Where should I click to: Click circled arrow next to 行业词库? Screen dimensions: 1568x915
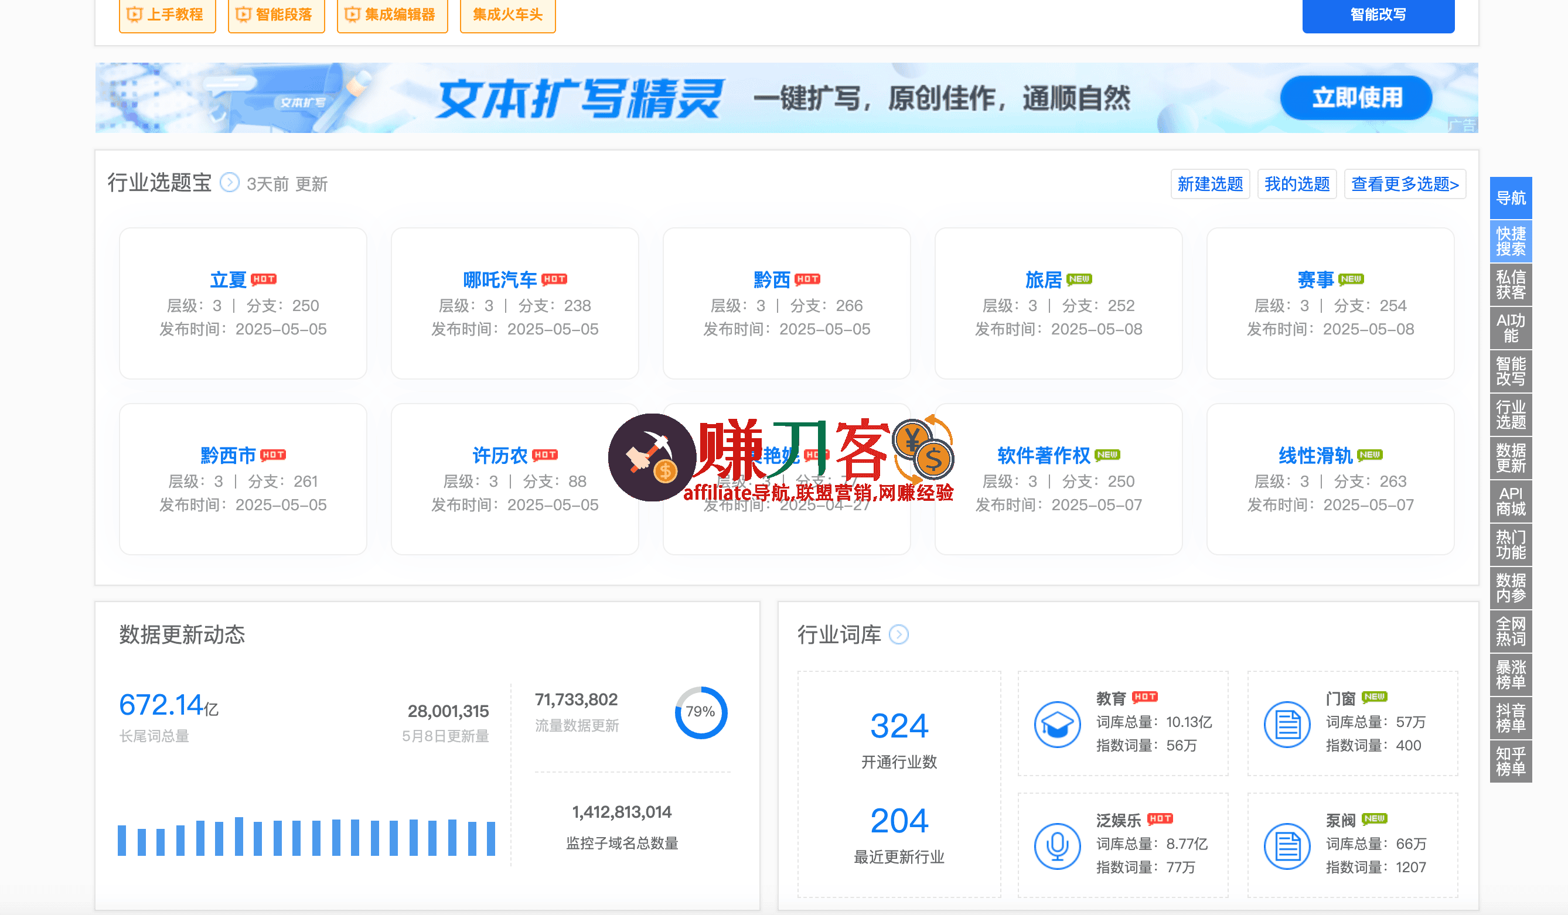(898, 635)
